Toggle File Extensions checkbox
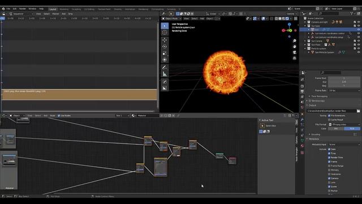Viewport: 362px width, 204px height. pos(329,116)
